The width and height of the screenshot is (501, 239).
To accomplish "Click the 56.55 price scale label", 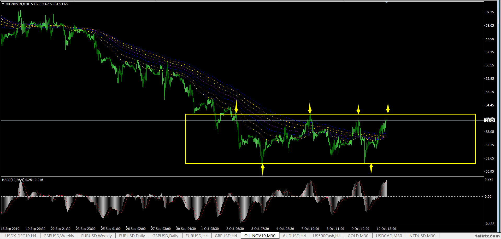I will coord(490,65).
